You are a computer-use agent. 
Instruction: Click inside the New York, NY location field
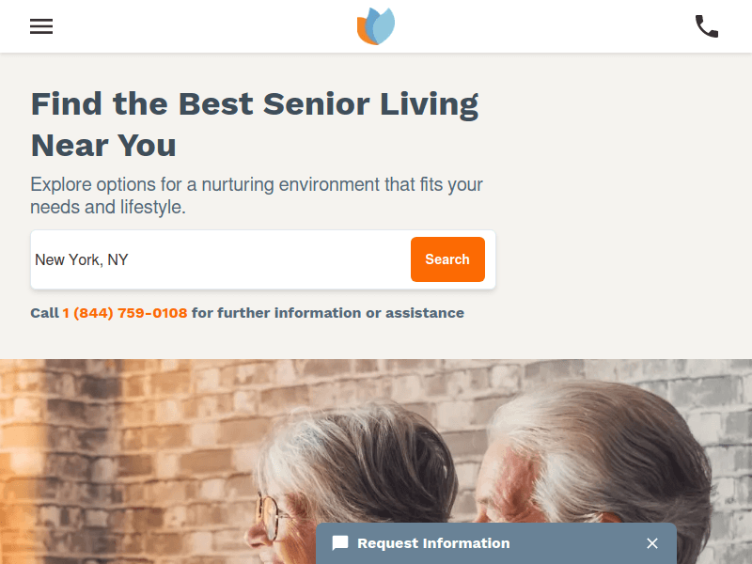(188, 259)
